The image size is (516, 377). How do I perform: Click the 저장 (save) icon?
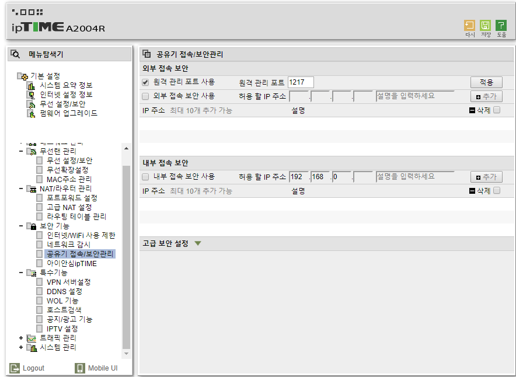click(486, 25)
